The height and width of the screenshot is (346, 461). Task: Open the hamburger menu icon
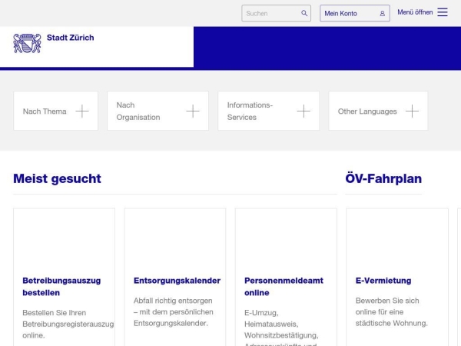pos(443,12)
